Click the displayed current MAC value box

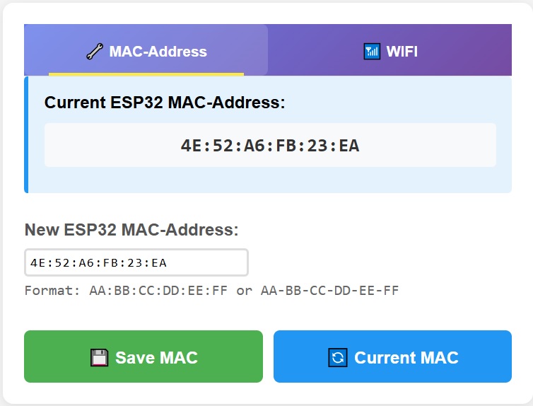[270, 146]
